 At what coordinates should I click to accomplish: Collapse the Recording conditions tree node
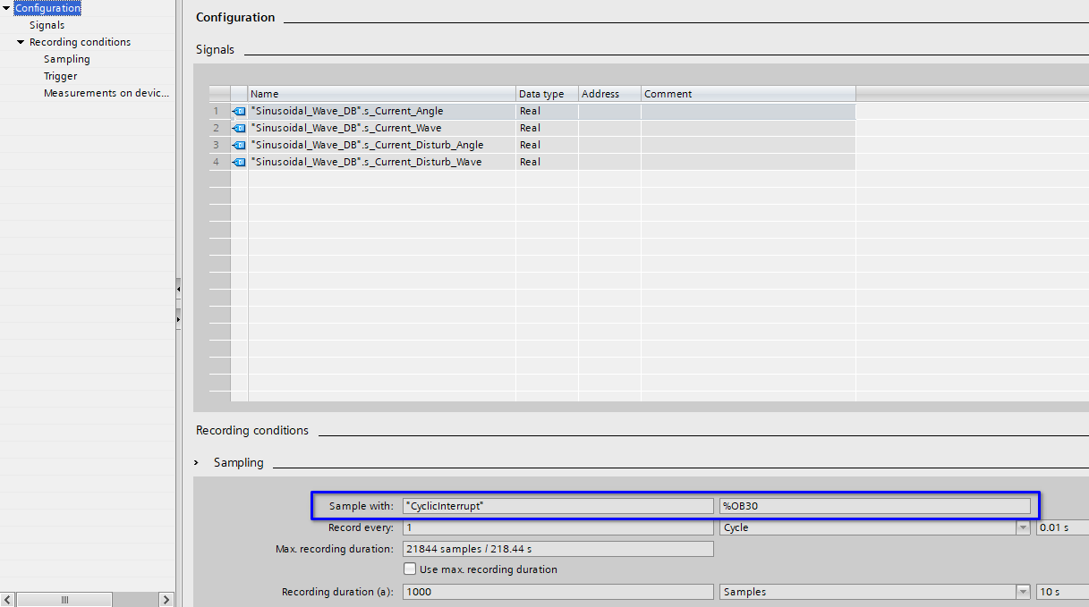[21, 43]
